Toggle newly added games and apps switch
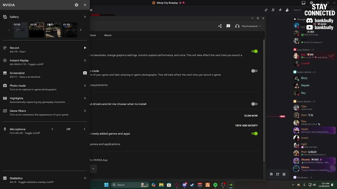 (254, 134)
